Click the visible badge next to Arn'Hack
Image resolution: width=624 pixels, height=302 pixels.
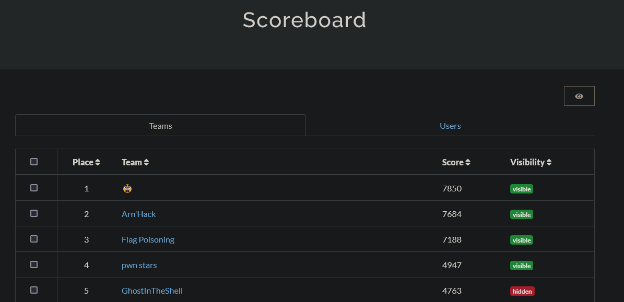(521, 214)
